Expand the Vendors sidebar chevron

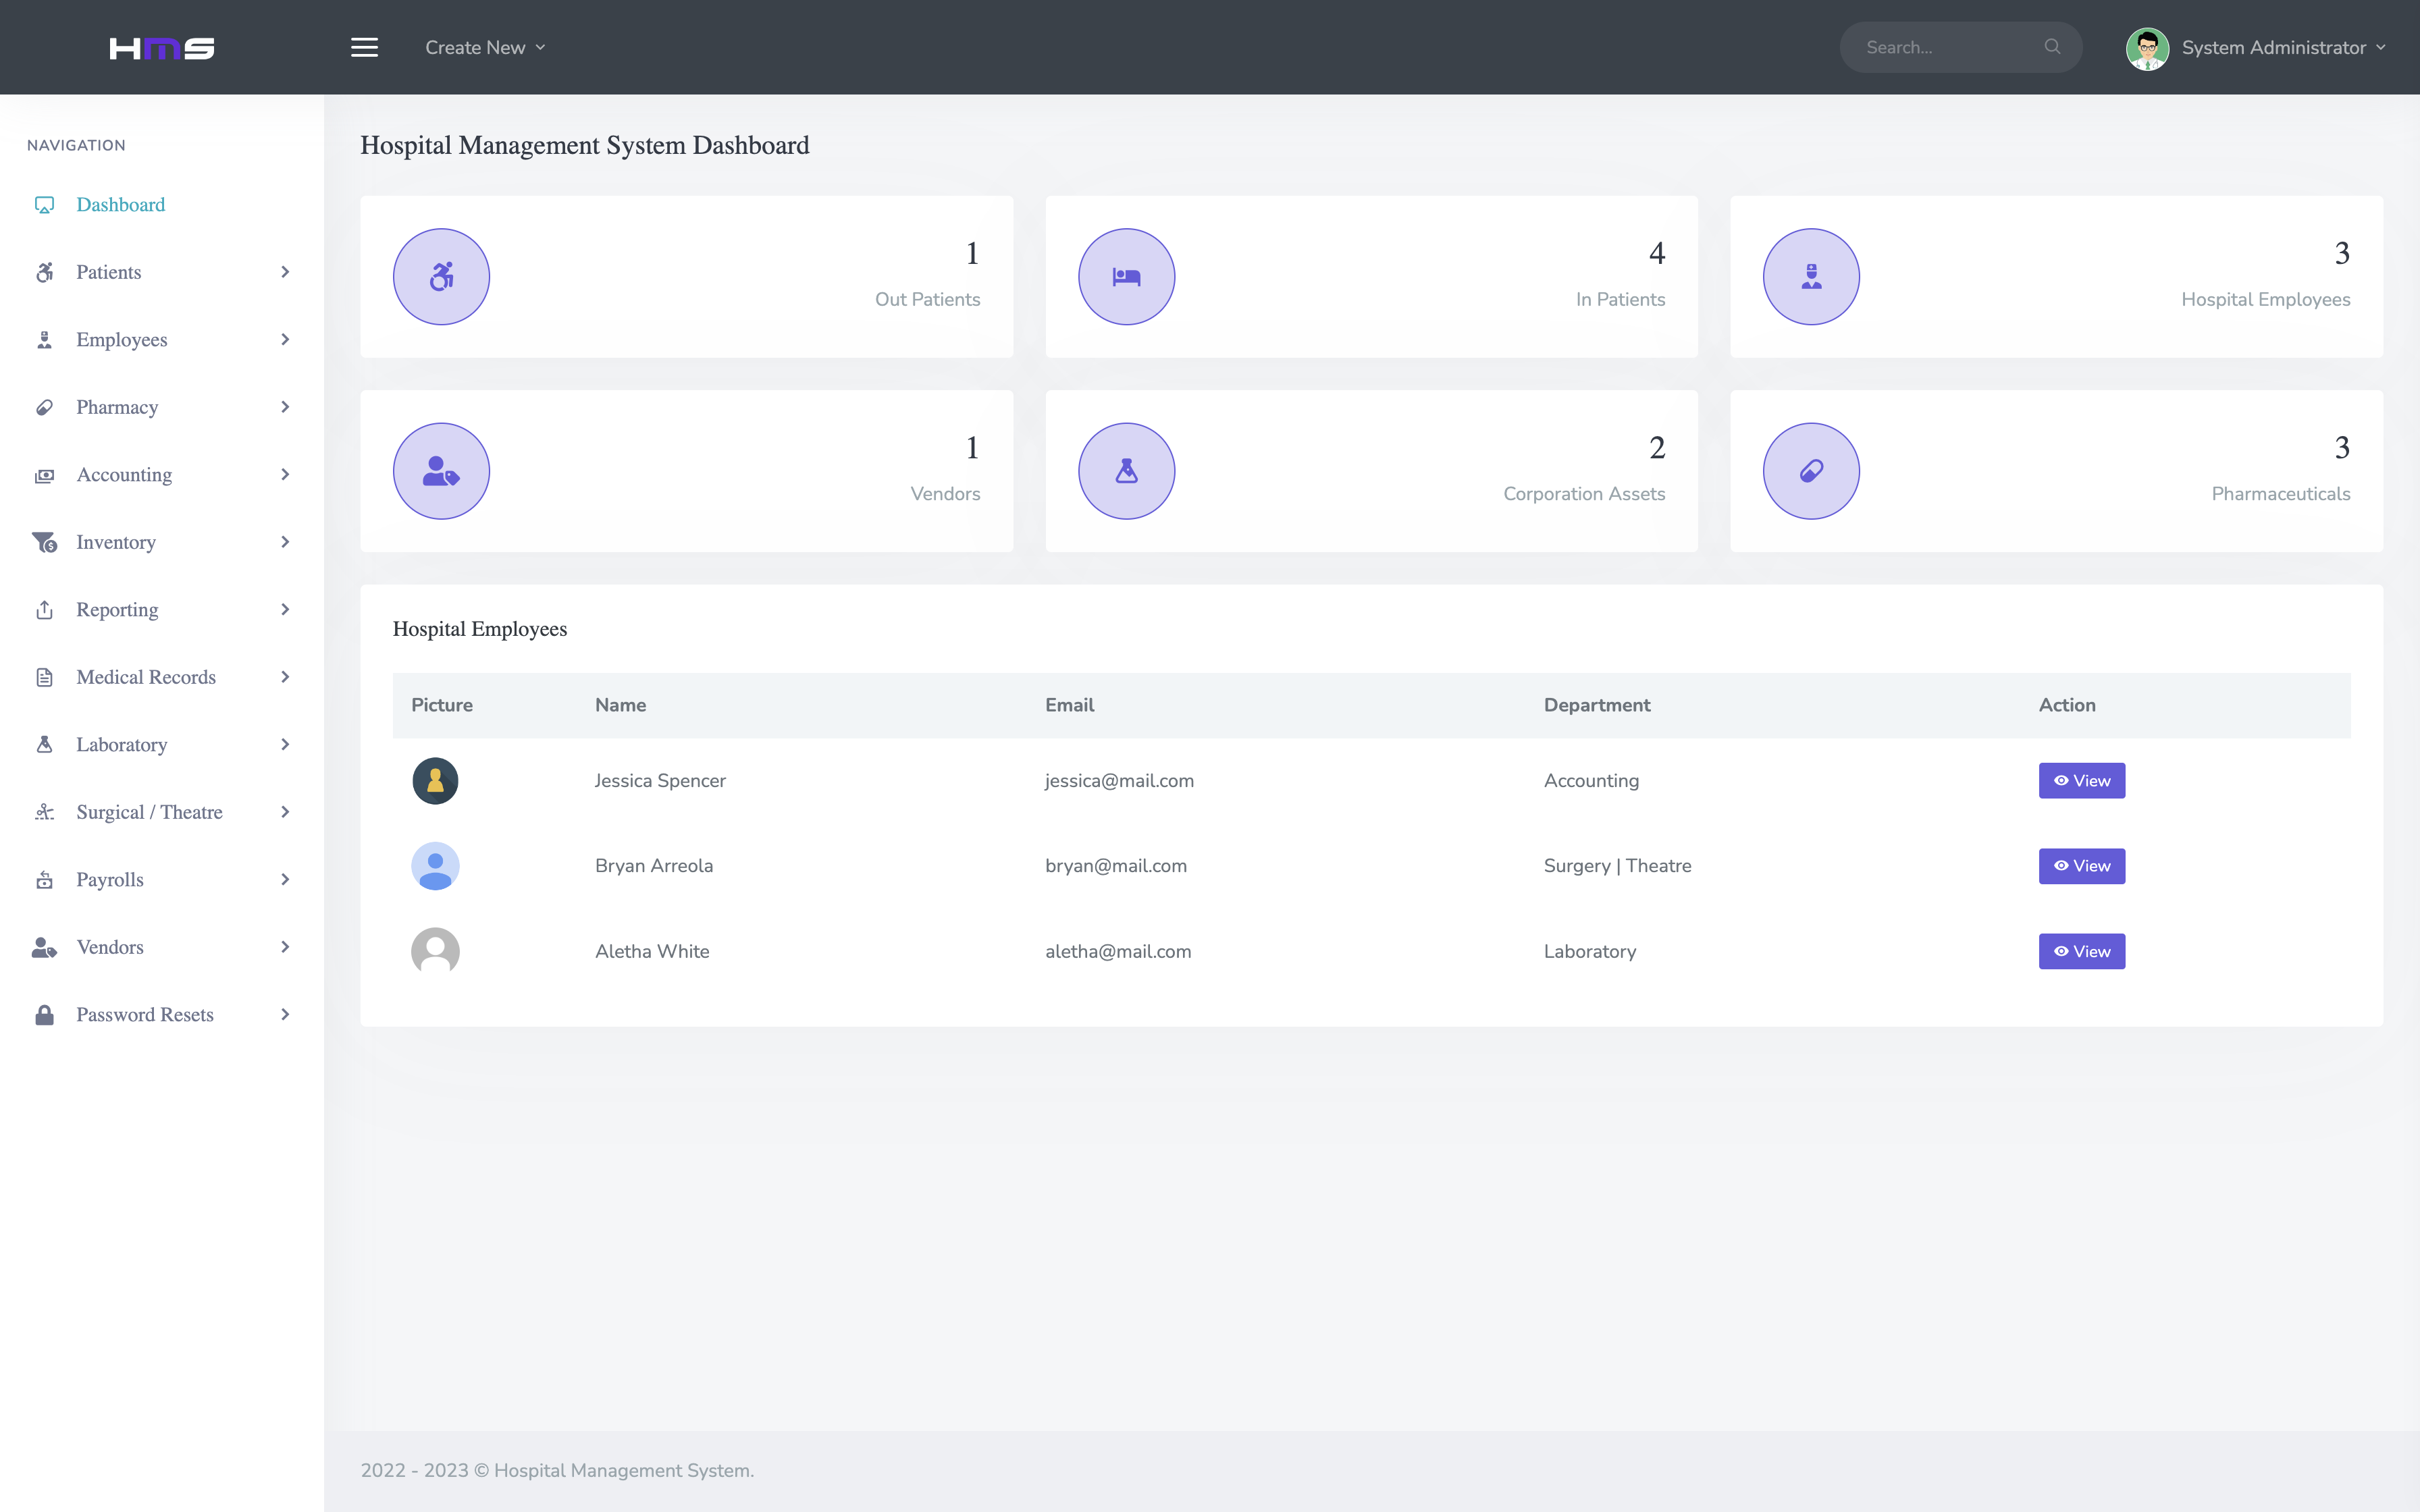tap(285, 947)
